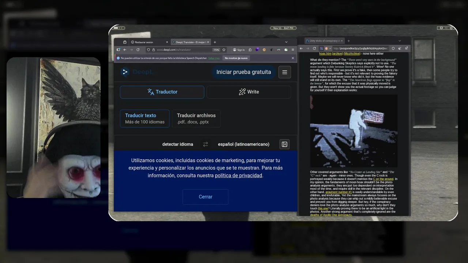Open the español (latinoamericano) target language selector
Screen dimensions: 468x263
(244, 144)
